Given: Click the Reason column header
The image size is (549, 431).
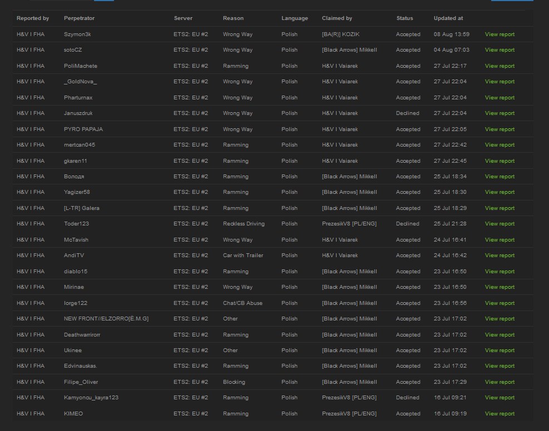Looking at the screenshot, I should (233, 18).
